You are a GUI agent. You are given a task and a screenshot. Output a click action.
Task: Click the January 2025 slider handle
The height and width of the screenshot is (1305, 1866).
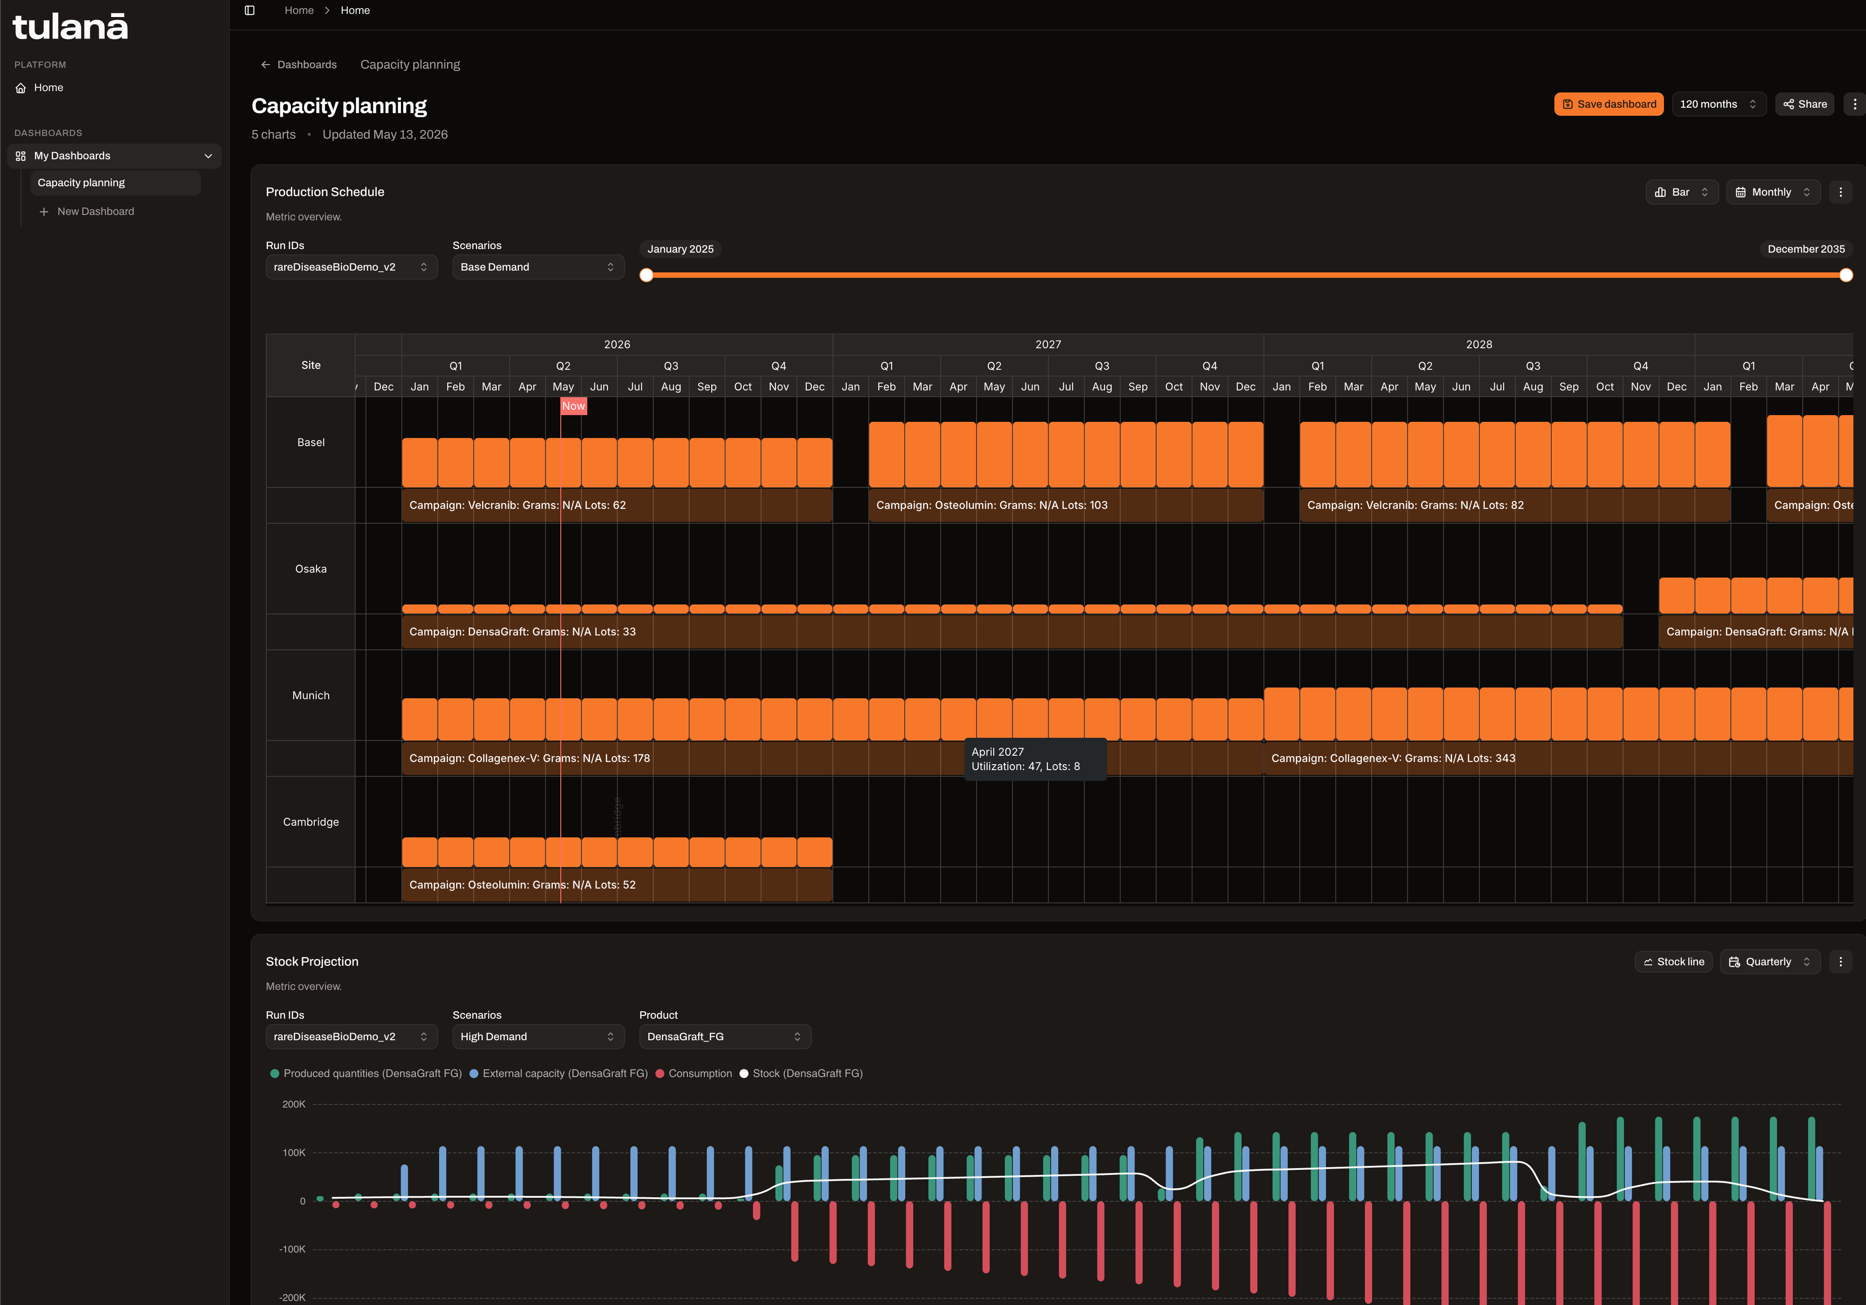(646, 275)
